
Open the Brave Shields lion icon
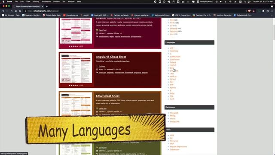tap(249, 11)
